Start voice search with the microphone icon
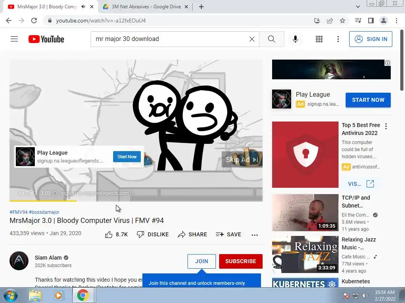 coord(295,39)
